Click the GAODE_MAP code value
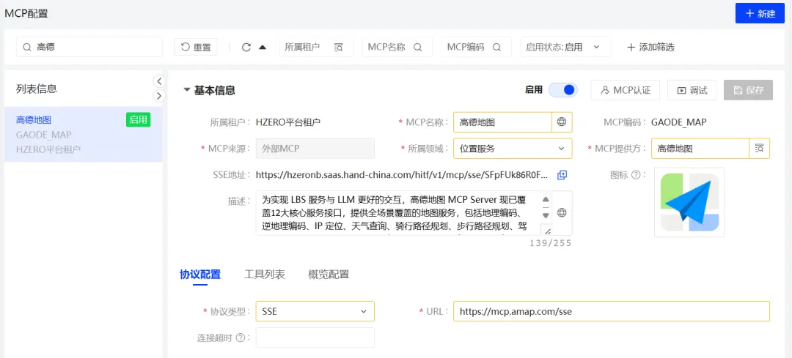Screen dimensions: 792x358 click(678, 122)
